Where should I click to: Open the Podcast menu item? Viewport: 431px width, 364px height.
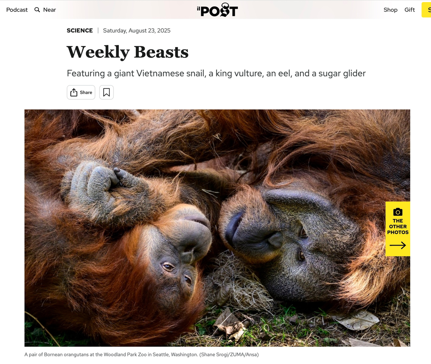click(x=17, y=10)
